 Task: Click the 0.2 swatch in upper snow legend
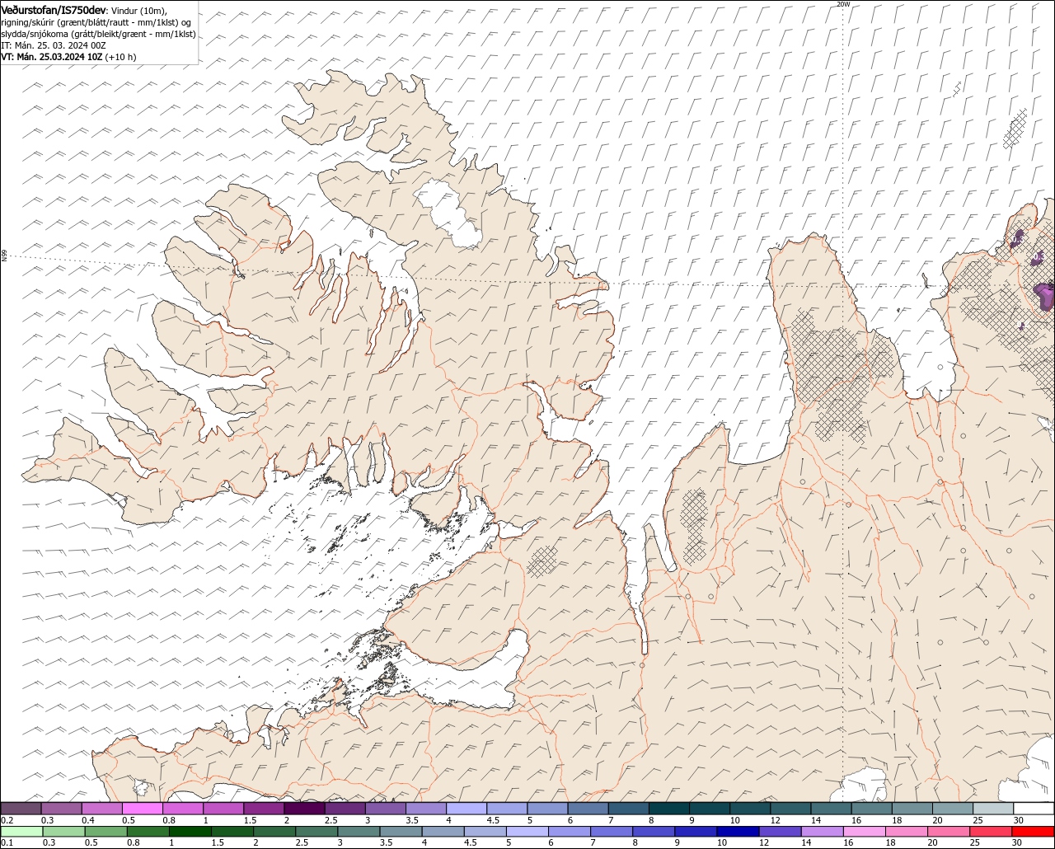pos(21,809)
